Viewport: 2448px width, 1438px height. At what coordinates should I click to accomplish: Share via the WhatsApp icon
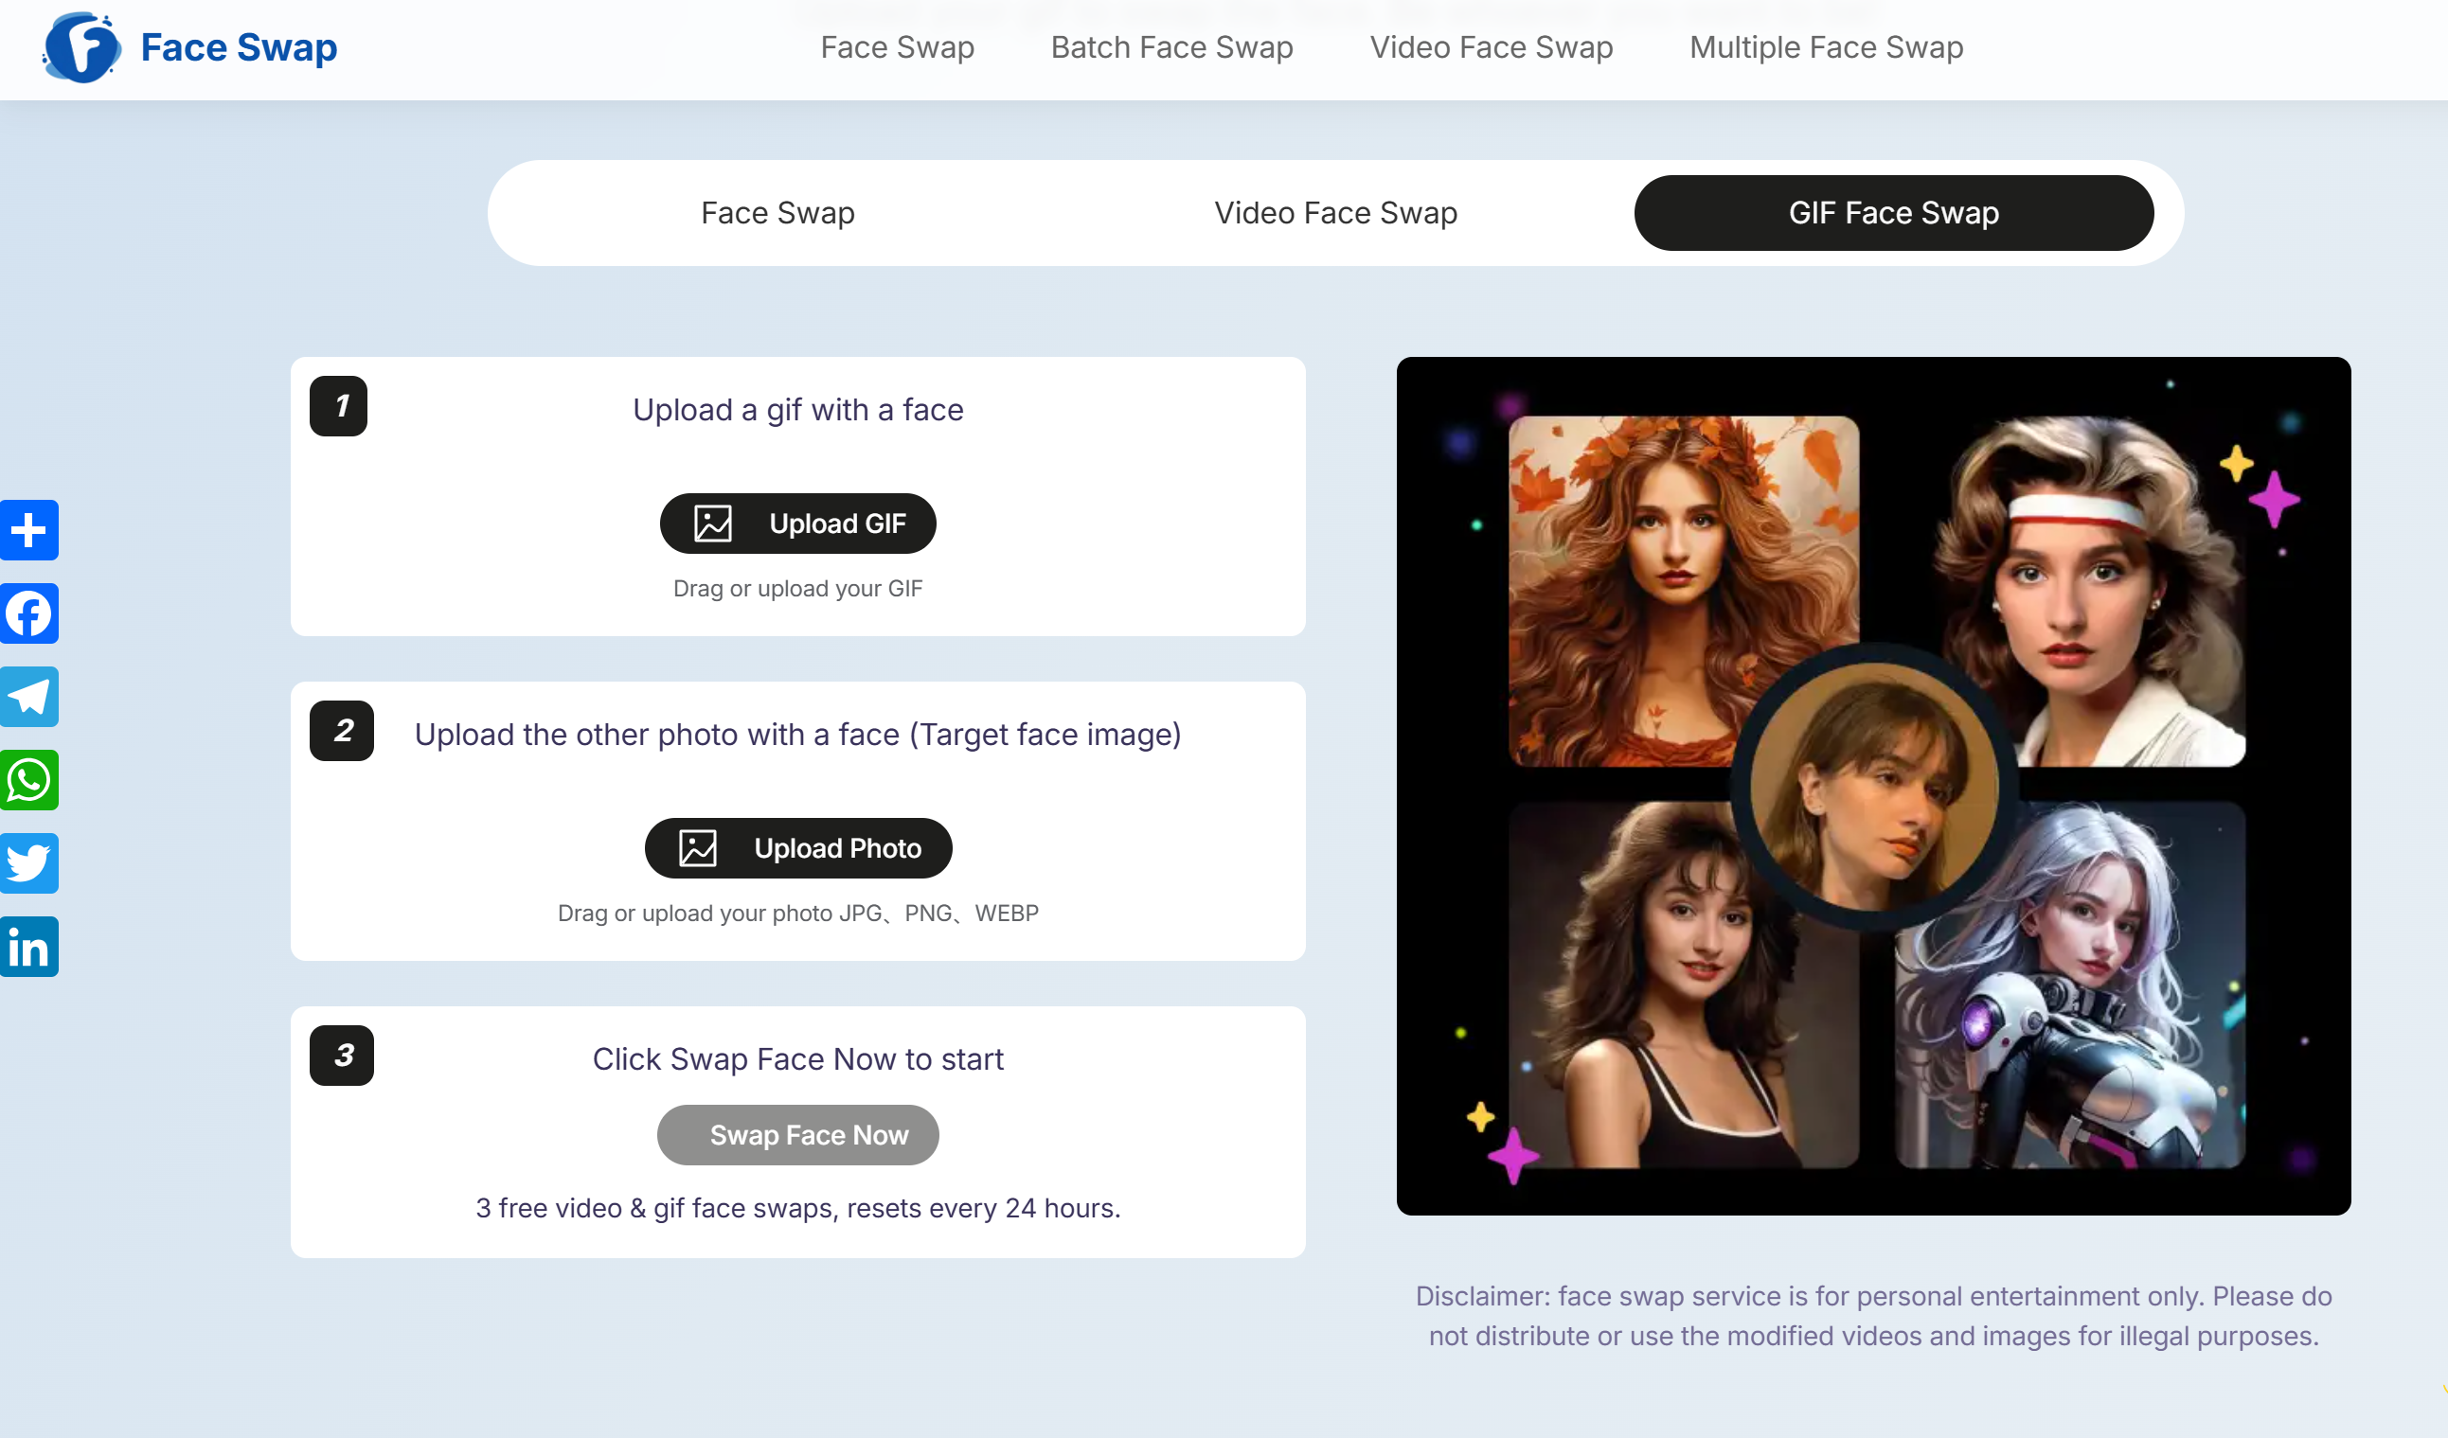(x=29, y=780)
